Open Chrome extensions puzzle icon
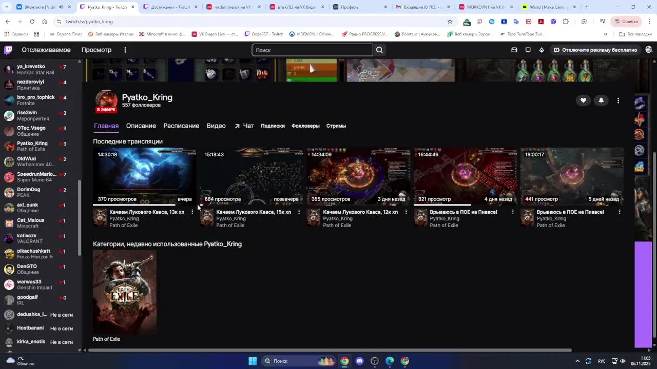Viewport: 657px width, 369px height. click(x=566, y=22)
